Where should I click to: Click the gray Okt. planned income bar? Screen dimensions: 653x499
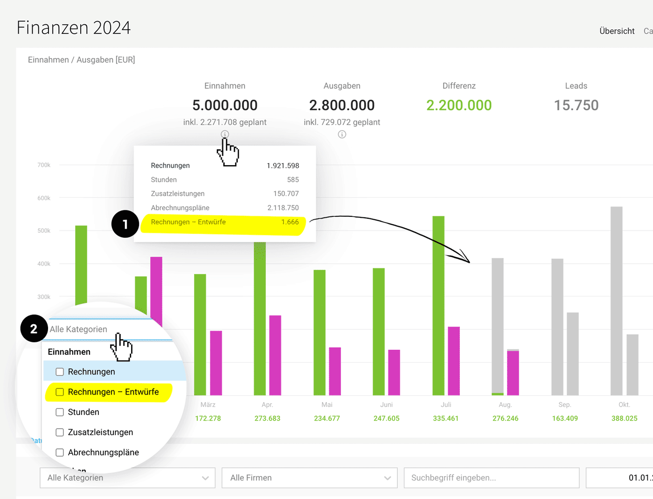point(617,301)
